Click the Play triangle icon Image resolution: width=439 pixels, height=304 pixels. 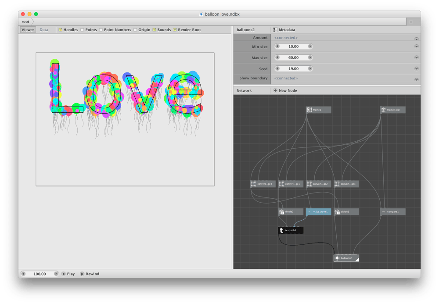pos(64,274)
